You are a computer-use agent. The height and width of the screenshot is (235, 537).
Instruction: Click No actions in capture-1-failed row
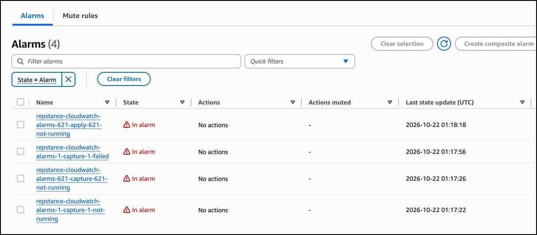(213, 152)
